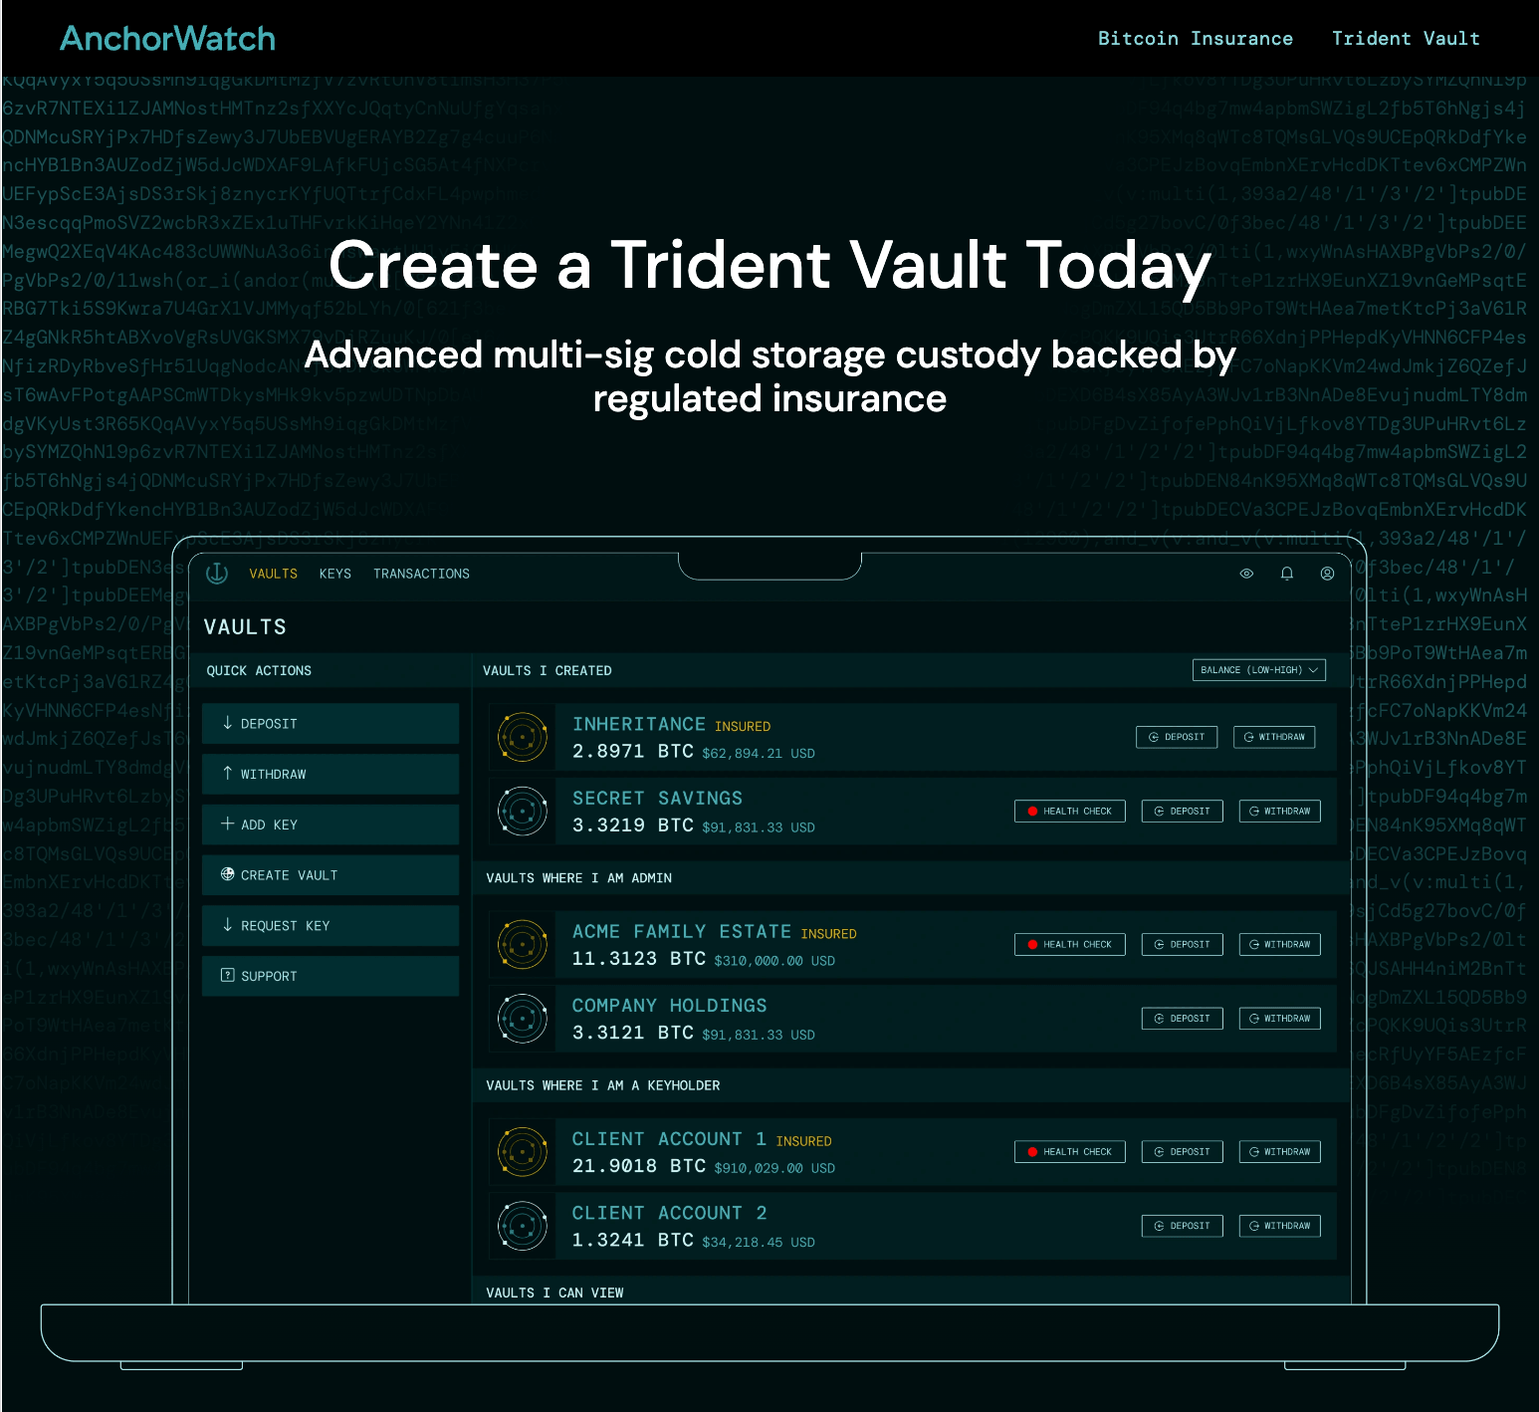
Task: Toggle balance visibility eye icon
Action: tap(1246, 574)
